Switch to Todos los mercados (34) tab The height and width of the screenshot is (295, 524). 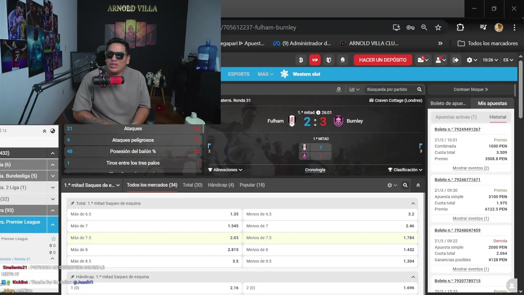pyautogui.click(x=152, y=185)
